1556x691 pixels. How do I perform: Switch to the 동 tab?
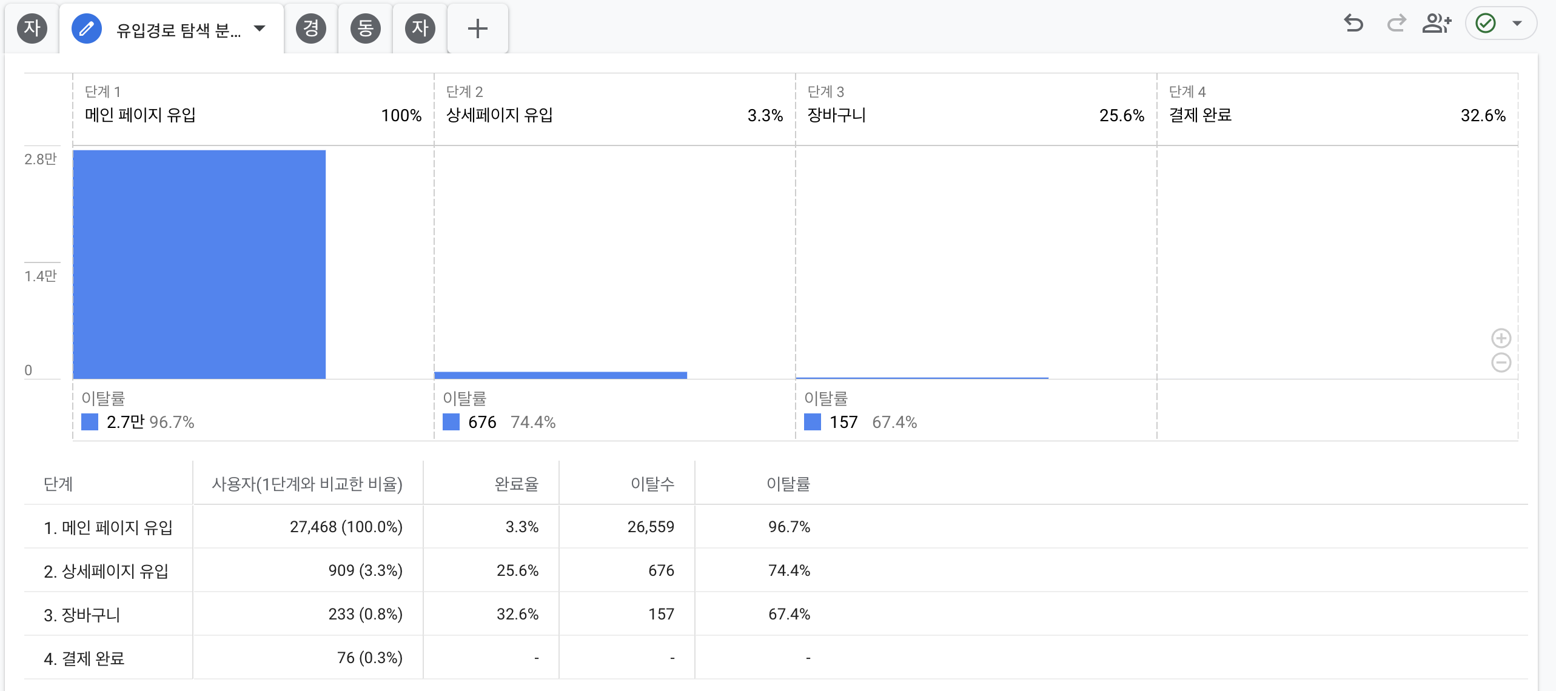tap(365, 28)
